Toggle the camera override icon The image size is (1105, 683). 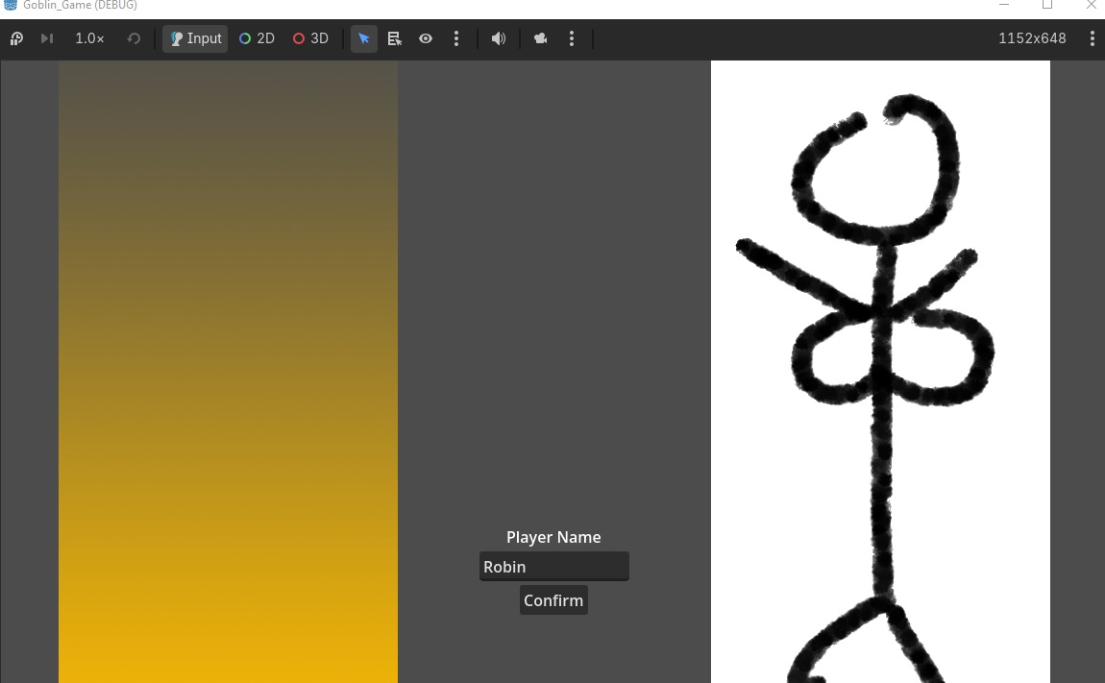point(541,38)
